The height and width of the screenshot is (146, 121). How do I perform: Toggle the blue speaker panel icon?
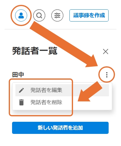click(21, 15)
